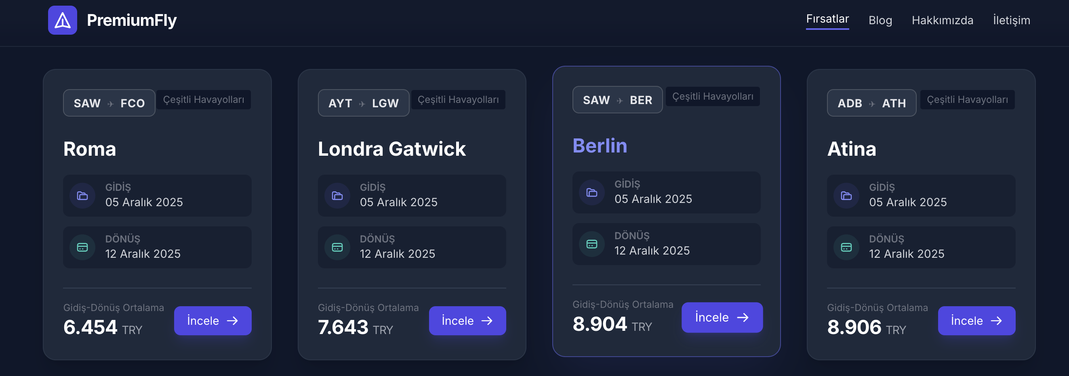Click the departure folder icon on the Atina card

pyautogui.click(x=846, y=196)
